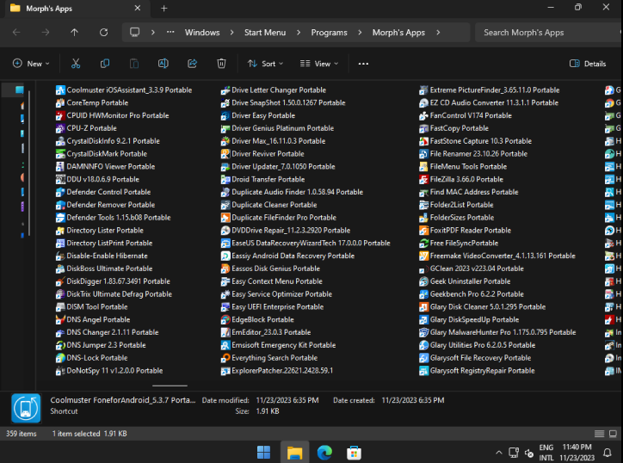Select Geek Uninstaller Portable shortcut

click(x=465, y=281)
